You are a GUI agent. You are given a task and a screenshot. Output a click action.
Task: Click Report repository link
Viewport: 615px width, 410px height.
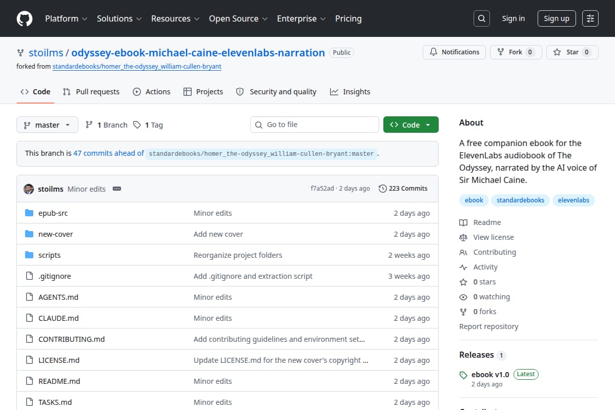point(488,326)
